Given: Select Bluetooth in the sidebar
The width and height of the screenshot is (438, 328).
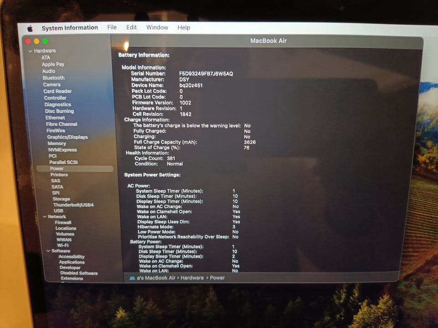Looking at the screenshot, I should (x=54, y=78).
